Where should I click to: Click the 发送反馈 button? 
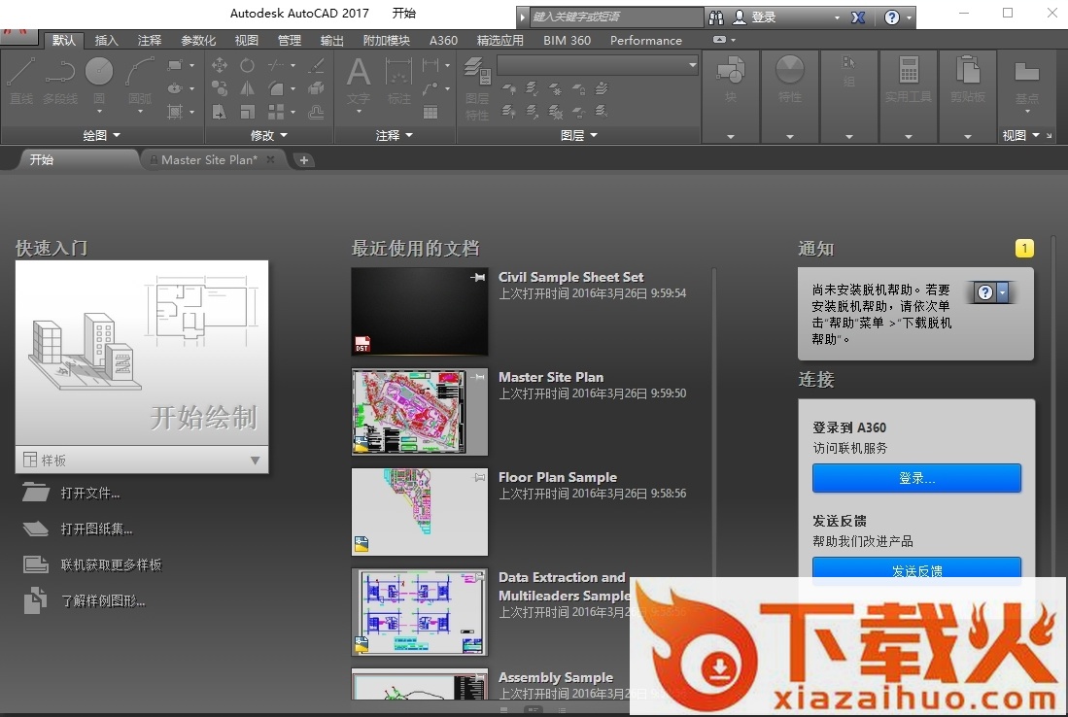[x=916, y=569]
